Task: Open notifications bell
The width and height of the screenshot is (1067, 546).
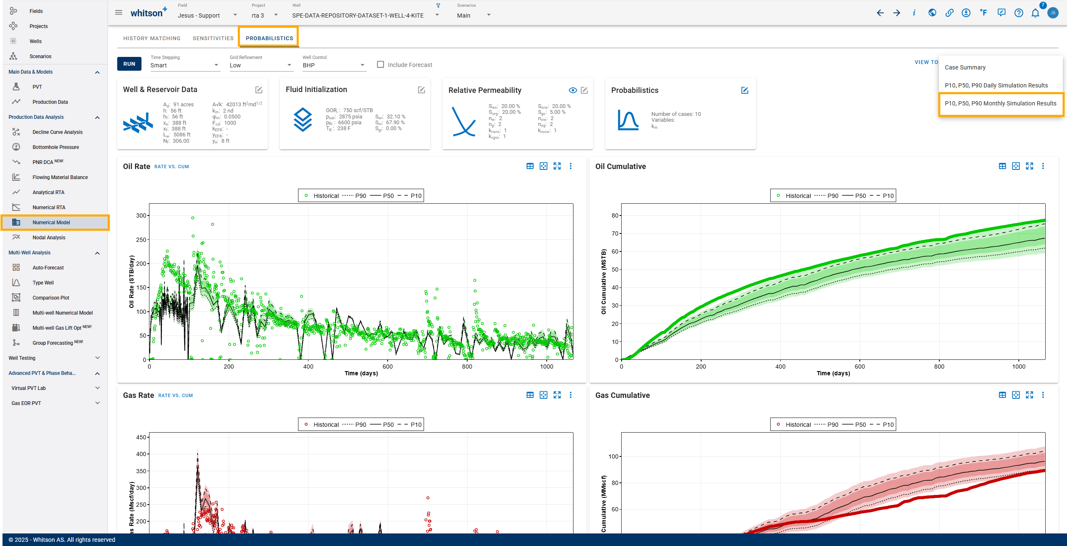Action: point(1035,13)
